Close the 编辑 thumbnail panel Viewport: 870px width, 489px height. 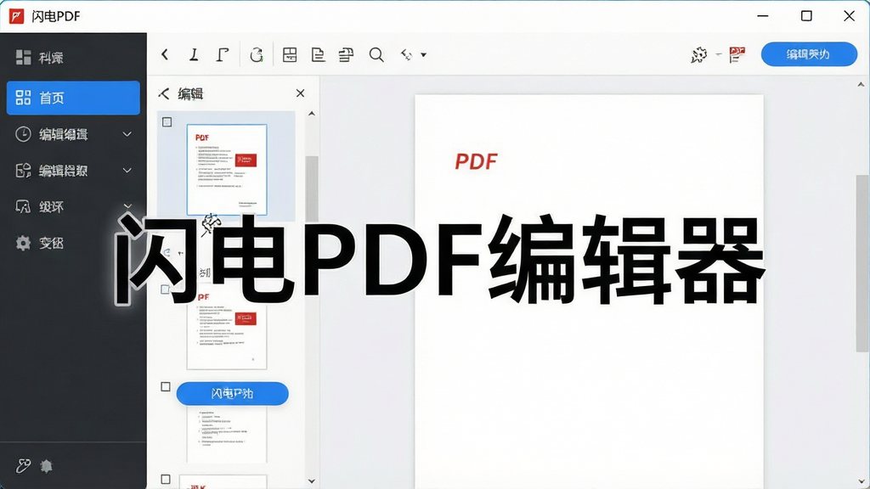(300, 93)
